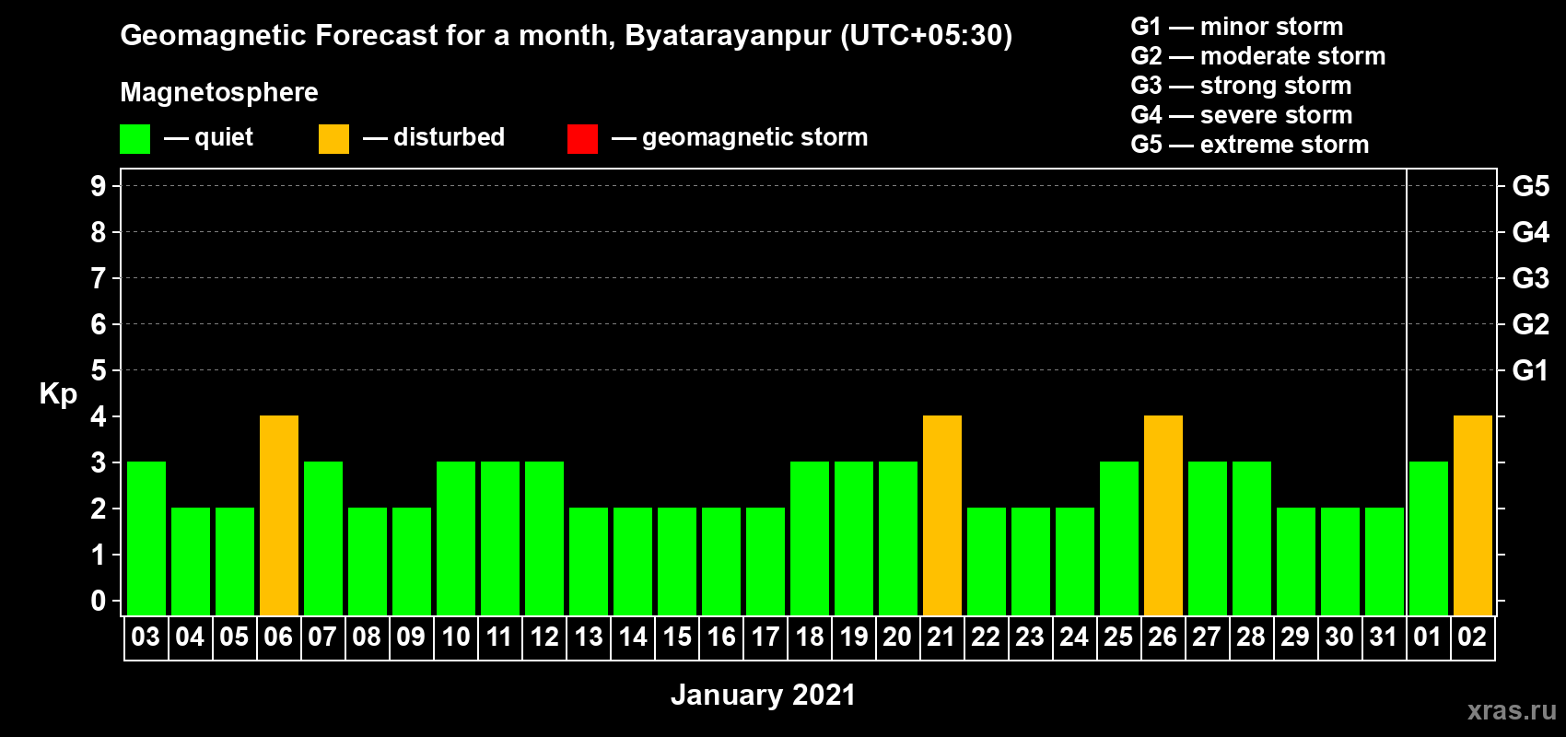Click the 'G5 — extreme storm' legend line
1566x737 pixels.
[x=1250, y=145]
